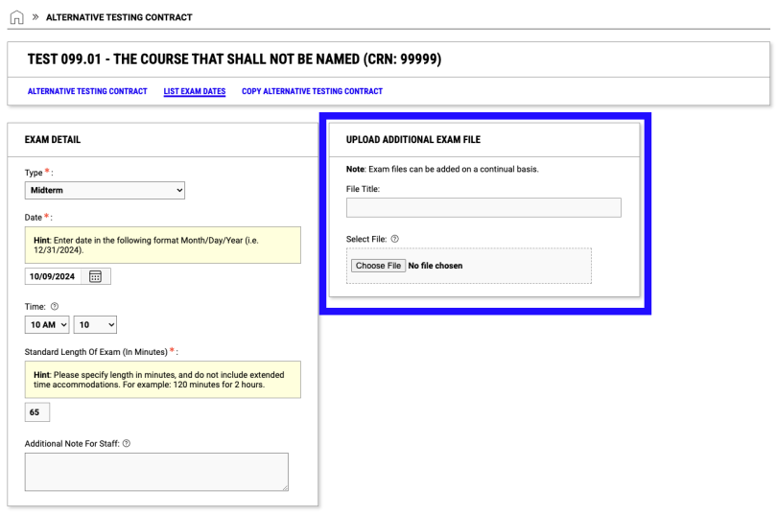Change the 10 AM hour dropdown
Image resolution: width=777 pixels, height=516 pixels.
pos(47,325)
